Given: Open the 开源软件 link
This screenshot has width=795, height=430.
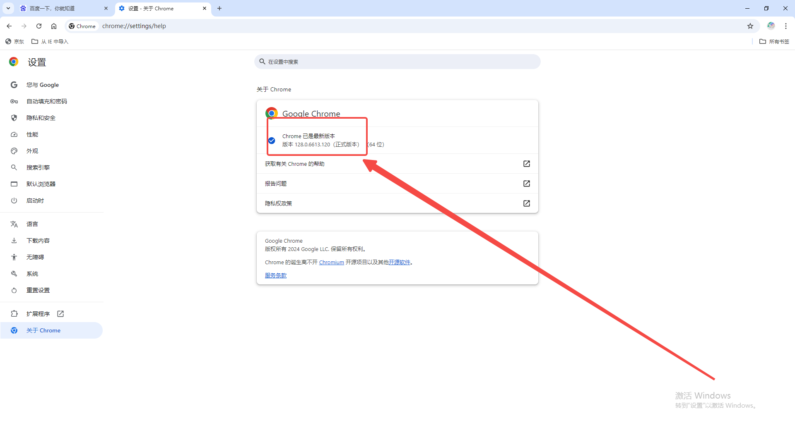Looking at the screenshot, I should point(399,262).
